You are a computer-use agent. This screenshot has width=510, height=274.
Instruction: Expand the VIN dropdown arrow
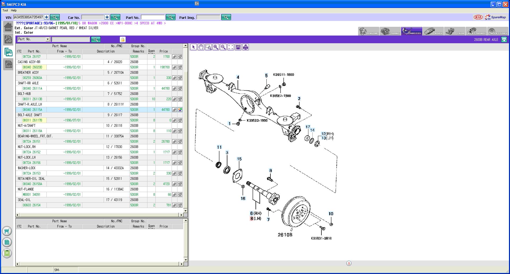click(46, 17)
